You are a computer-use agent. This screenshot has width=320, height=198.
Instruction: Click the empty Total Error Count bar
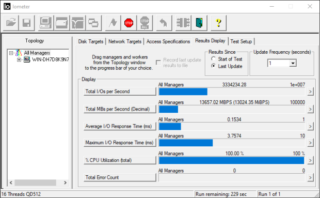(232, 177)
